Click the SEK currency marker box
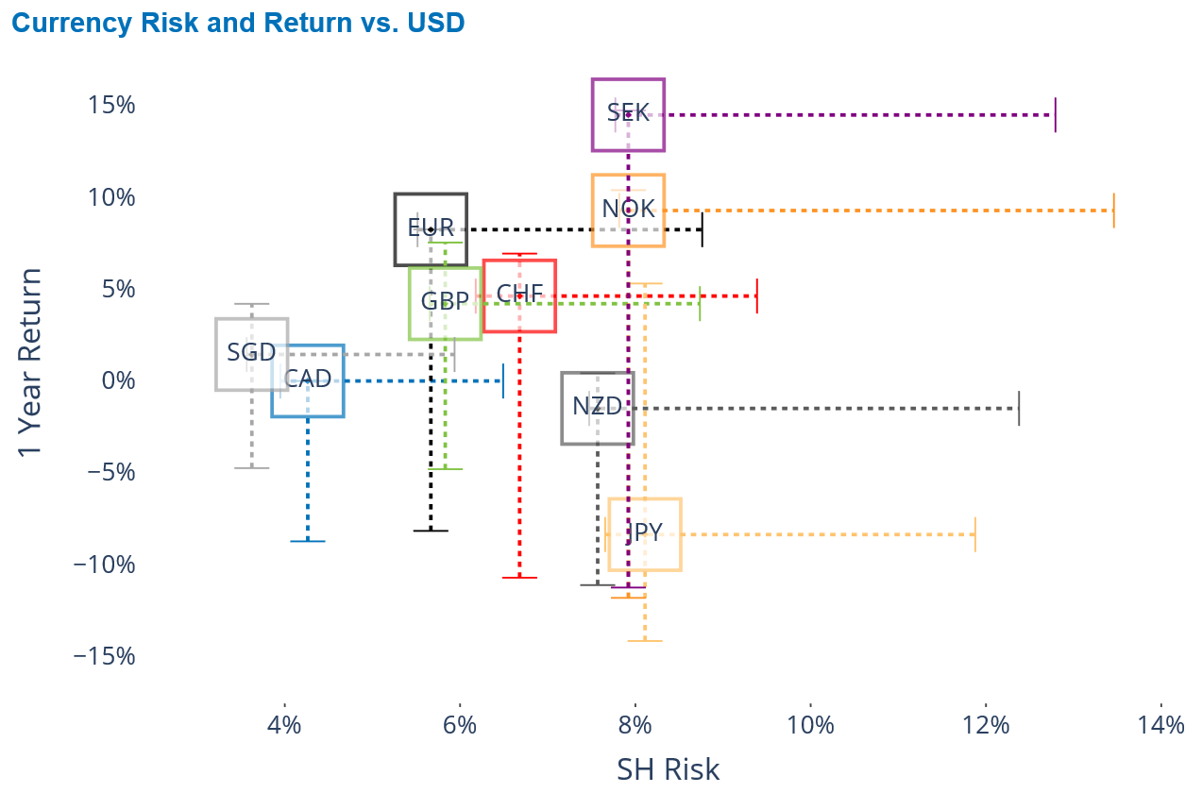The image size is (1202, 793). pyautogui.click(x=628, y=114)
